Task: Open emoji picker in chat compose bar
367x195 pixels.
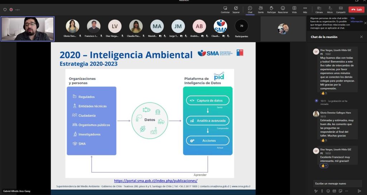Action: pyautogui.click(x=328, y=191)
